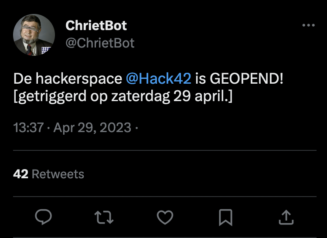This screenshot has height=238, width=327.
Task: Click the Apr 29, 2023 date
Action: coord(92,128)
